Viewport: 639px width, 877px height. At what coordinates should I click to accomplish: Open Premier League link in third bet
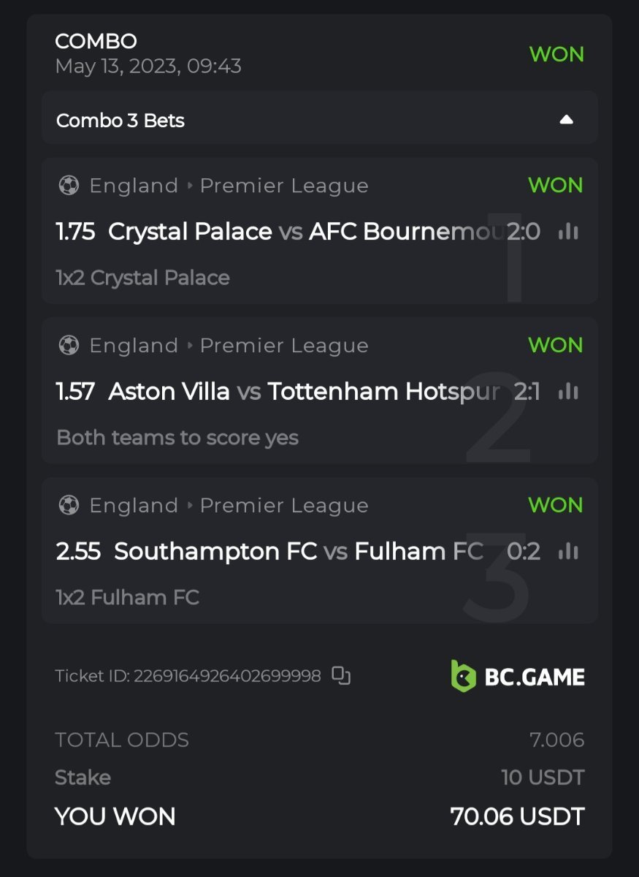click(283, 505)
